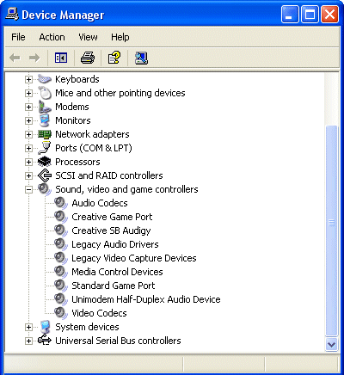Click the Processors chip icon
The image size is (344, 375).
pos(45,162)
